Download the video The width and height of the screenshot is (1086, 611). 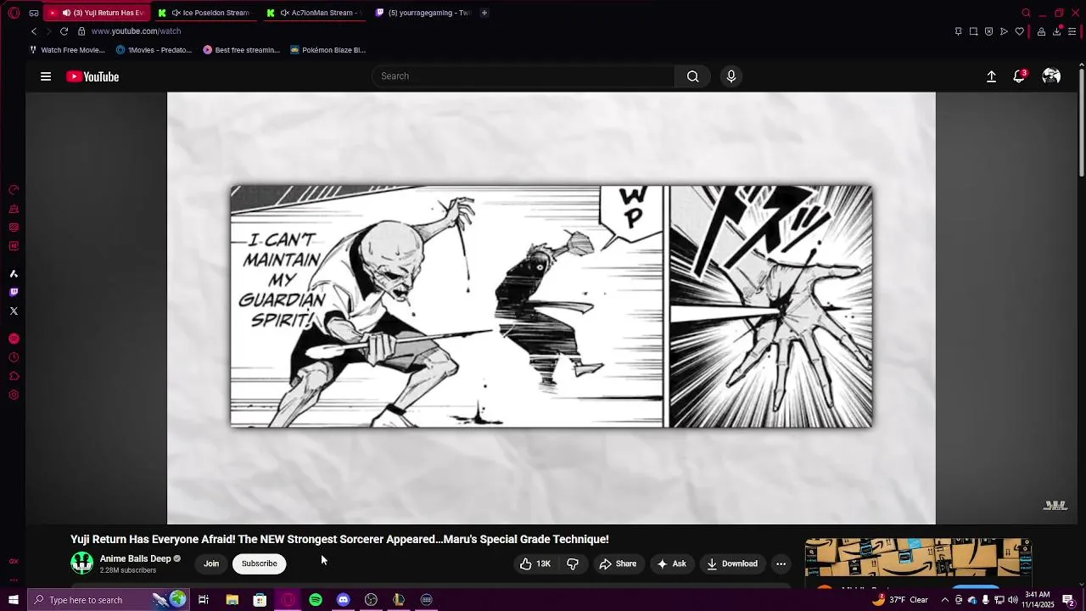pyautogui.click(x=732, y=563)
